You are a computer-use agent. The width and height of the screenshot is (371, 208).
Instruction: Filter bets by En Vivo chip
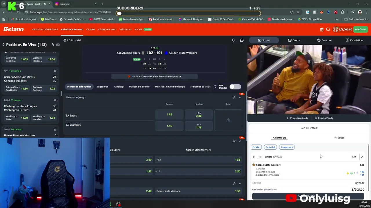pyautogui.click(x=256, y=147)
